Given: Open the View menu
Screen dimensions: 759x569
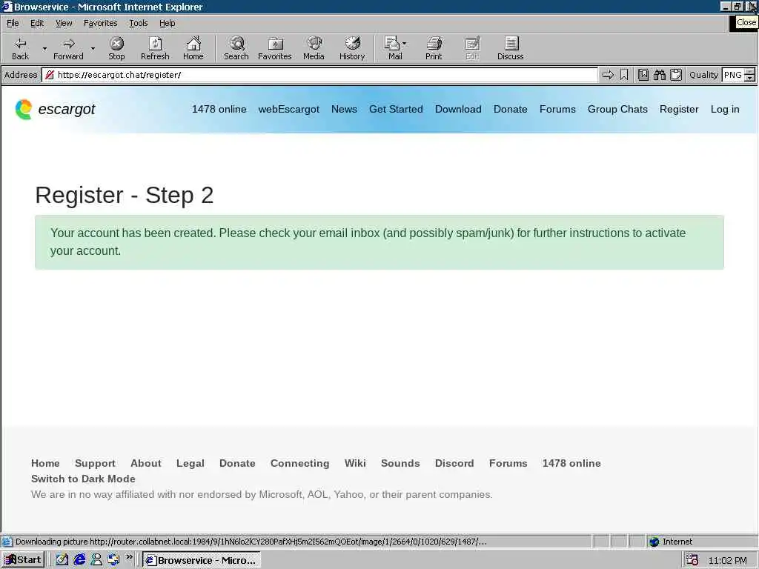Looking at the screenshot, I should (64, 23).
